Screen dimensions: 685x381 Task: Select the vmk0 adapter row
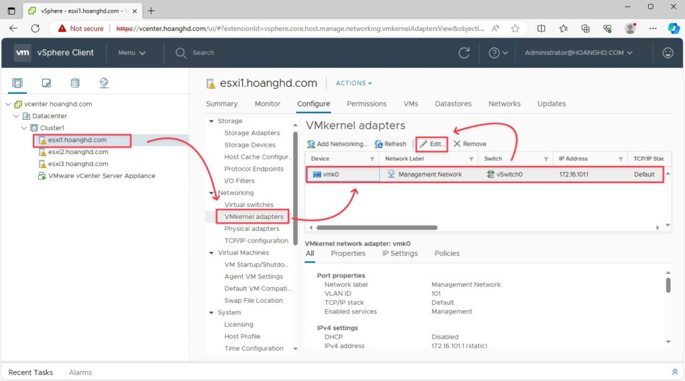[484, 174]
